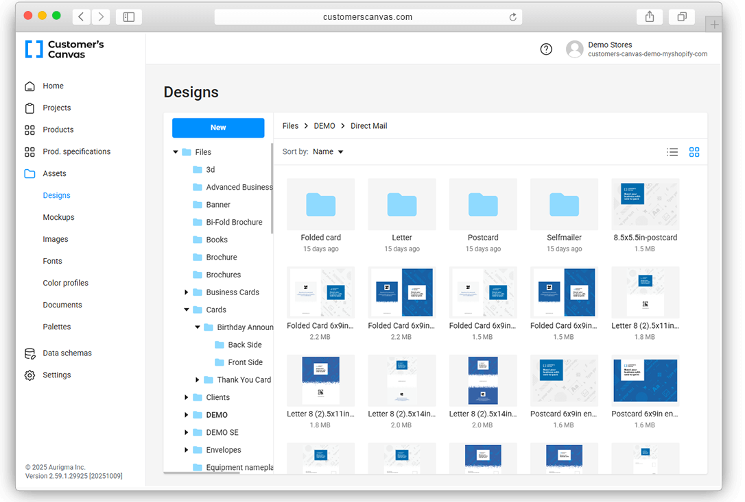Click the Products grid icon
The width and height of the screenshot is (745, 502).
29,129
